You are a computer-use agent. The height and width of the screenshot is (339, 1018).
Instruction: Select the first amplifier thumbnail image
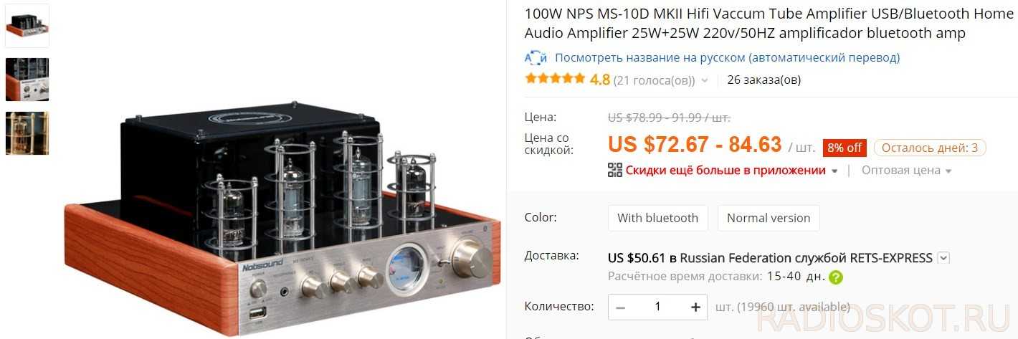pyautogui.click(x=27, y=26)
